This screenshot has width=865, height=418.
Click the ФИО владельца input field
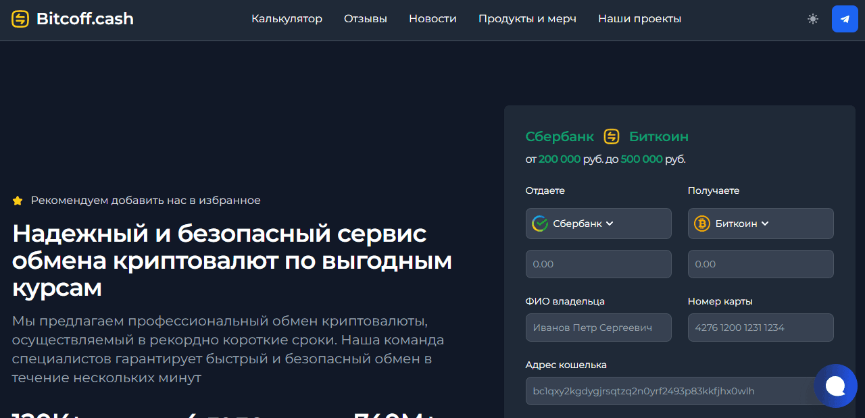[598, 328]
